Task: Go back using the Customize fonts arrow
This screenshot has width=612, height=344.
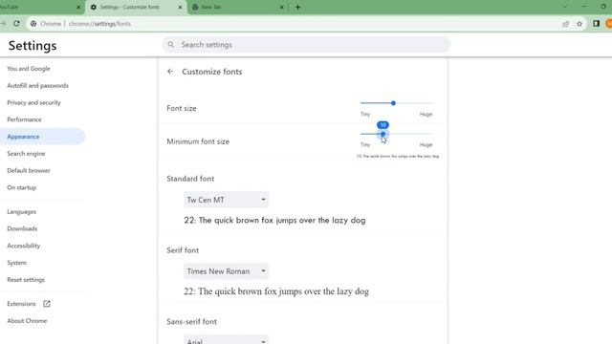Action: click(x=170, y=72)
